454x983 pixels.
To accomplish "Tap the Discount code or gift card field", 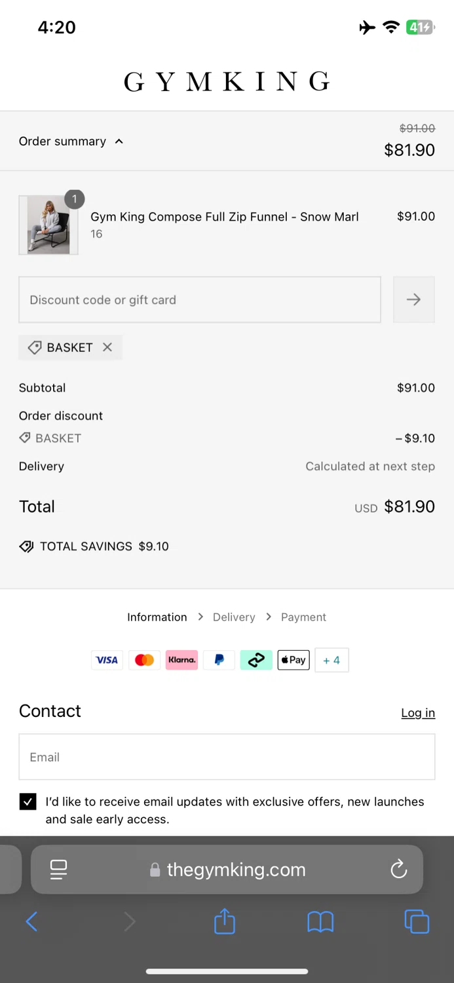I will point(199,299).
